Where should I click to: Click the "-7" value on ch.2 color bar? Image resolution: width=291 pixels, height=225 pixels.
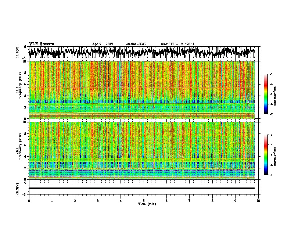271,175
